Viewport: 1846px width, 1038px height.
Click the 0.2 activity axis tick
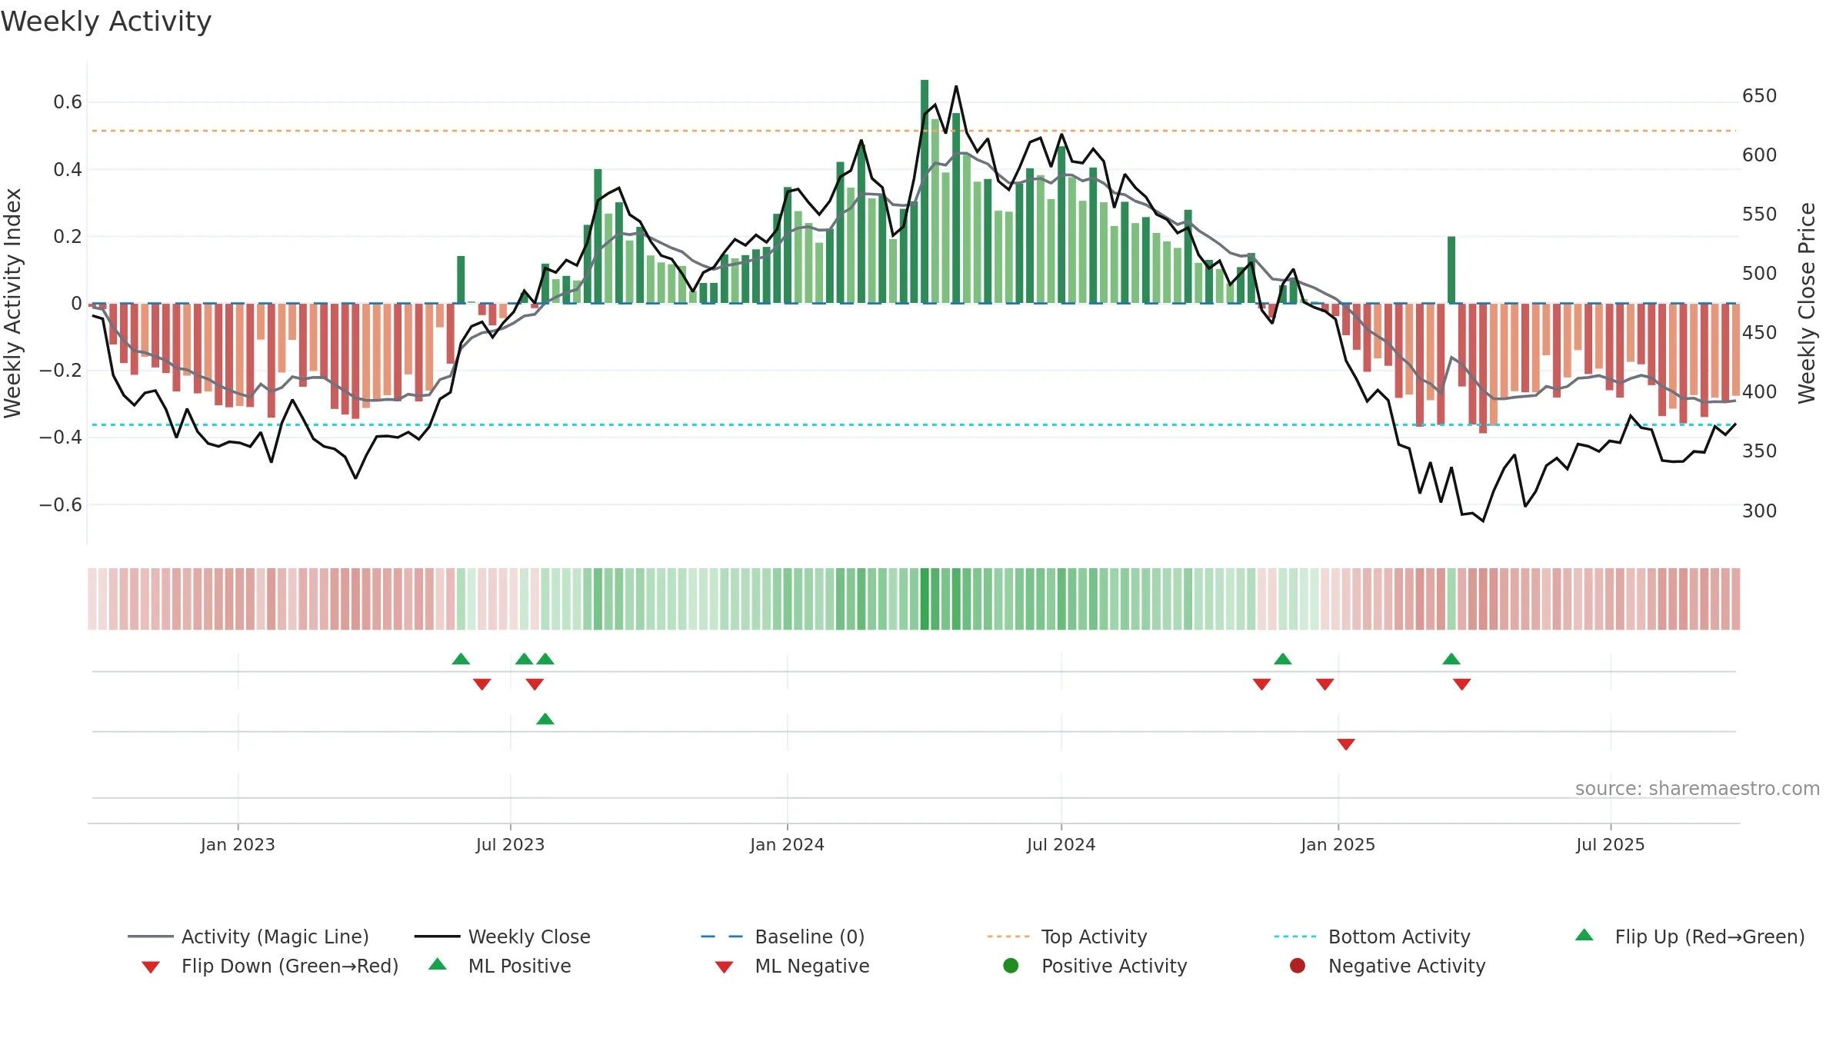pos(68,236)
